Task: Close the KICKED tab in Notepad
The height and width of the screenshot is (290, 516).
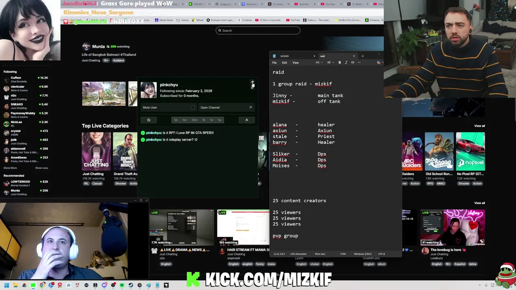Action: tap(314, 56)
